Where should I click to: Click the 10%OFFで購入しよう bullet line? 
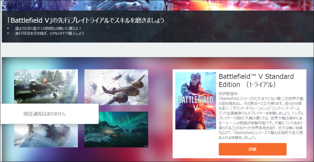[49, 33]
